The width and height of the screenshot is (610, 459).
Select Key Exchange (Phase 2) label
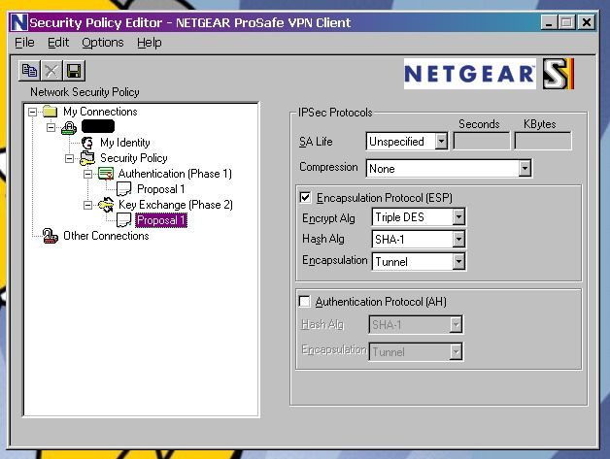(176, 205)
